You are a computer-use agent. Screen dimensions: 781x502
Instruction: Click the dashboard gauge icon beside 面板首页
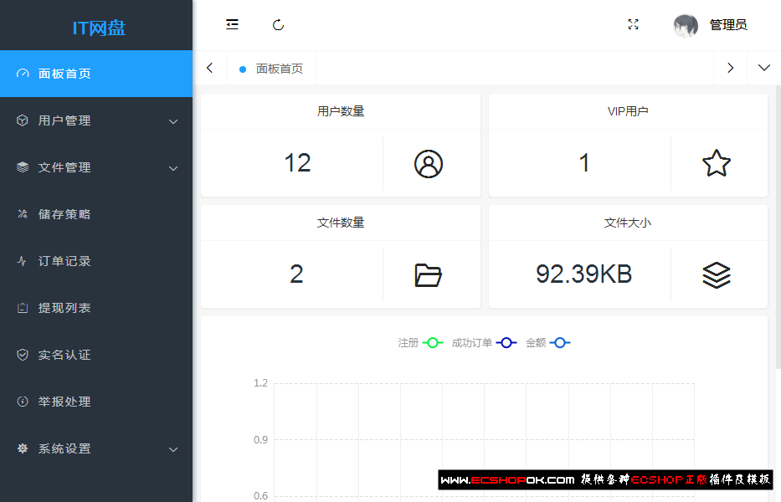pyautogui.click(x=23, y=74)
